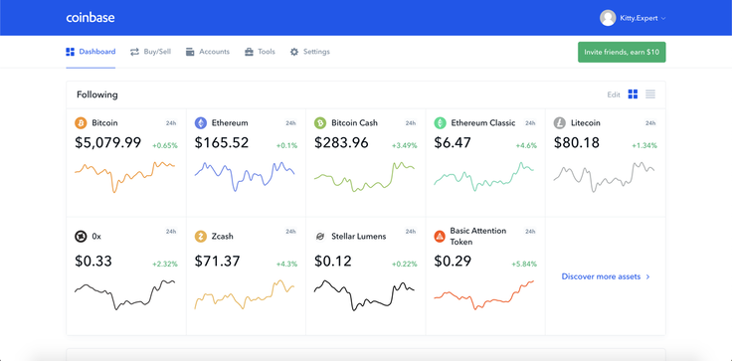732x361 pixels.
Task: Click the Ethereum diamond icon
Action: coord(201,123)
